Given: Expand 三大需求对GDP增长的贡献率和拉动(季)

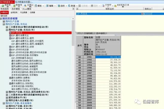Looking at the screenshot, I should 7,27.
